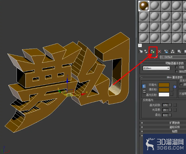Click the red X axis gizmo arrow
This screenshot has width=186, height=154.
point(83,94)
